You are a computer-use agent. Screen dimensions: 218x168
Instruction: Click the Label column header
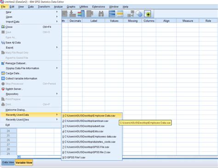click(94, 21)
